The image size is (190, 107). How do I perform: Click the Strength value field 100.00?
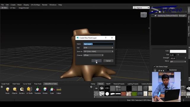[x=173, y=58]
